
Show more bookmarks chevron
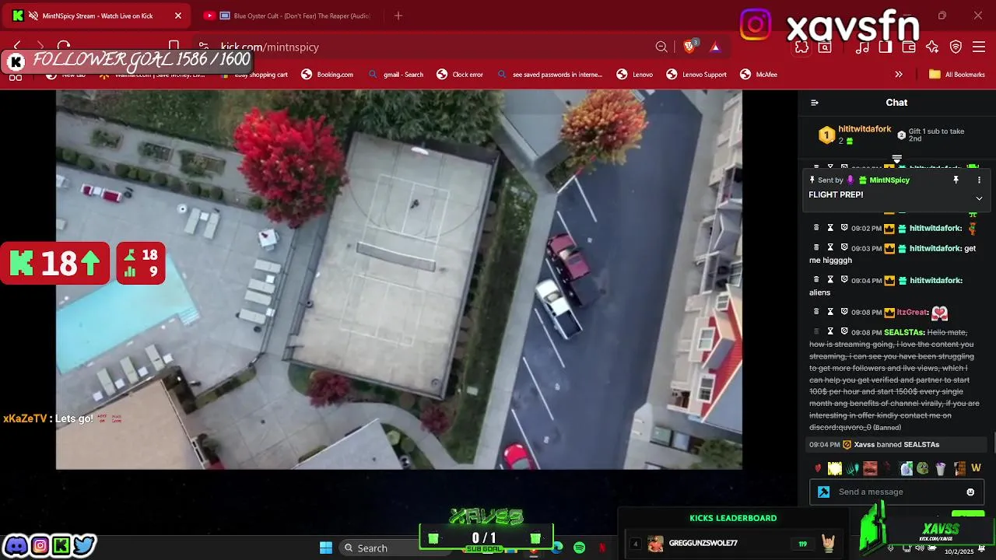[899, 75]
